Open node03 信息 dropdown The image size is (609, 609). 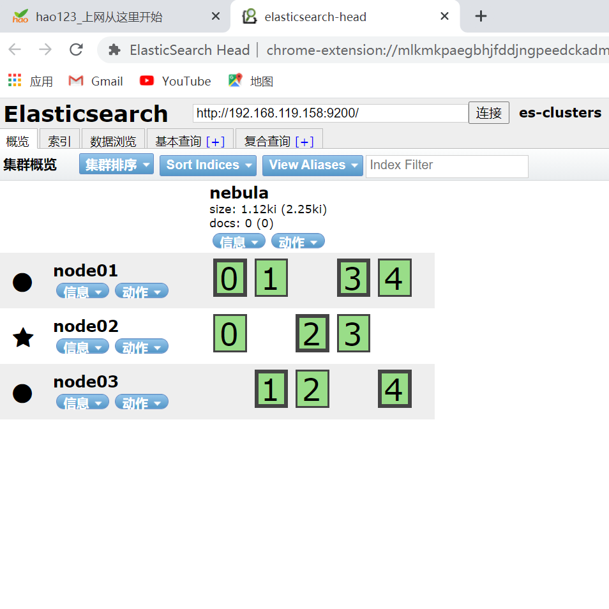[x=83, y=402]
